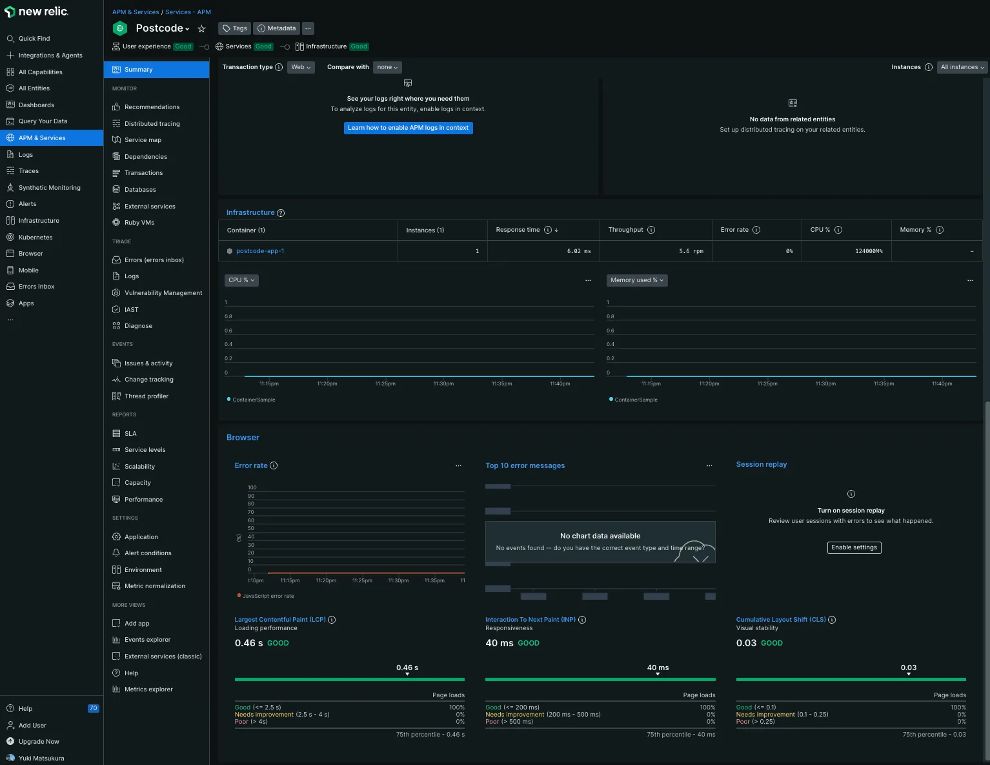Click Learn how to enable APM logs button
The width and height of the screenshot is (990, 765).
pyautogui.click(x=408, y=128)
